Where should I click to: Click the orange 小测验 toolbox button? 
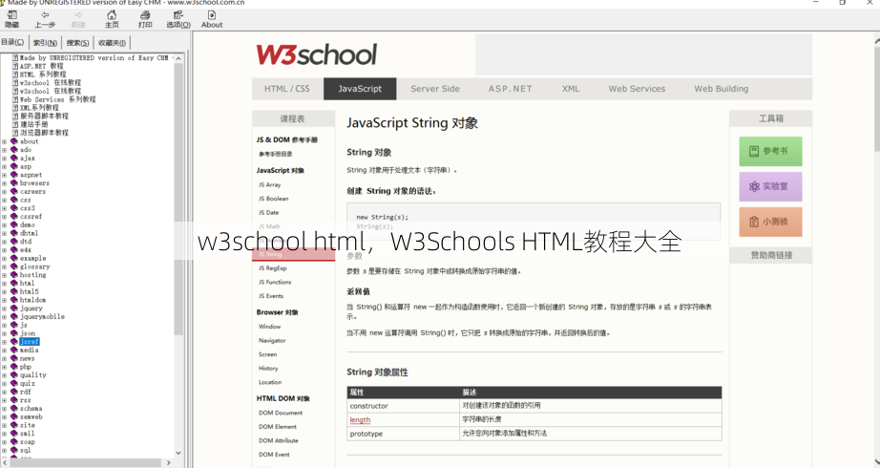coord(770,222)
